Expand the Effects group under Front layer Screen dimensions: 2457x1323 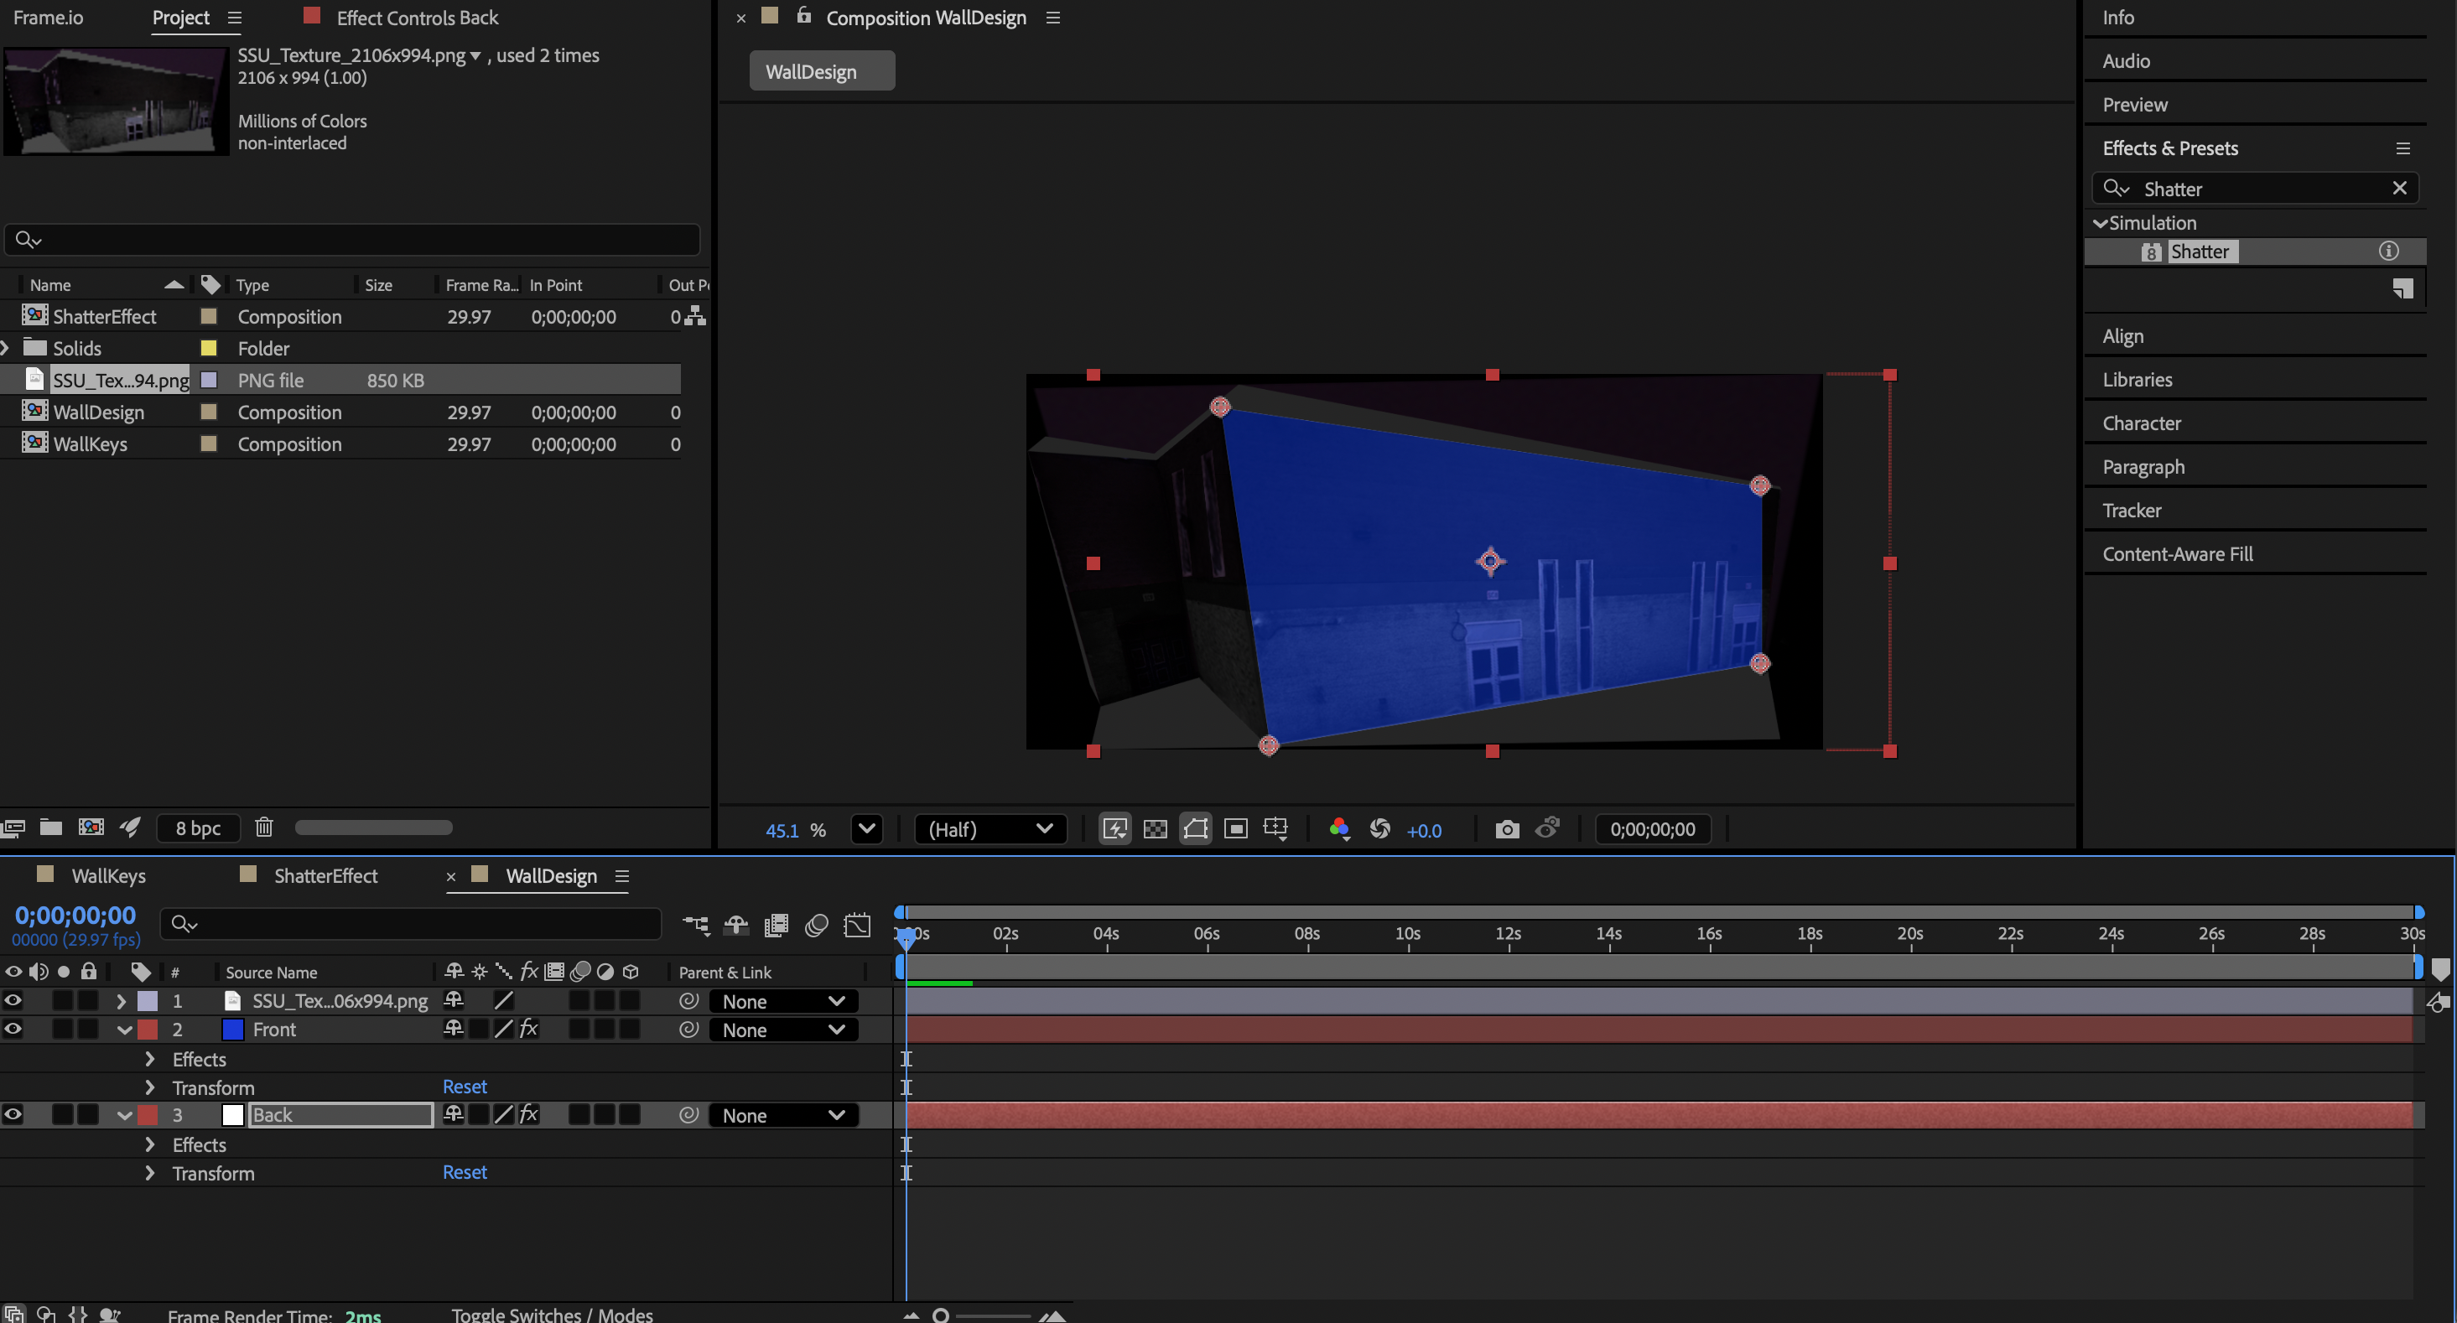(150, 1059)
